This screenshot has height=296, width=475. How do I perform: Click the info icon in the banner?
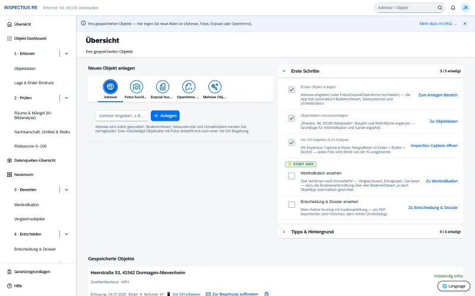point(83,23)
